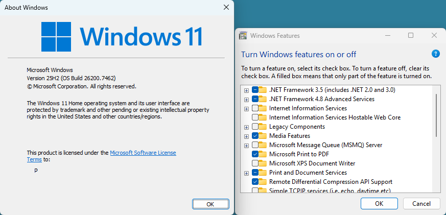Open the Windows Features help icon
The width and height of the screenshot is (446, 215).
pos(435,54)
